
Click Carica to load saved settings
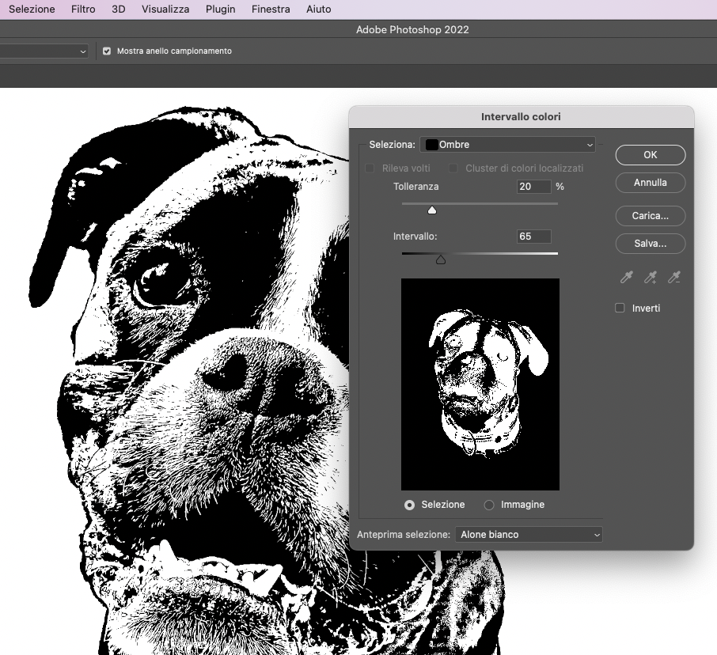(650, 216)
